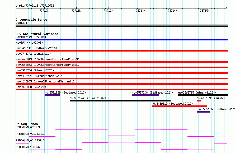Image resolution: width=235 pixels, height=153 pixels.
Task: Click the red nsv6469319 variant bar
Action: [x=179, y=106]
